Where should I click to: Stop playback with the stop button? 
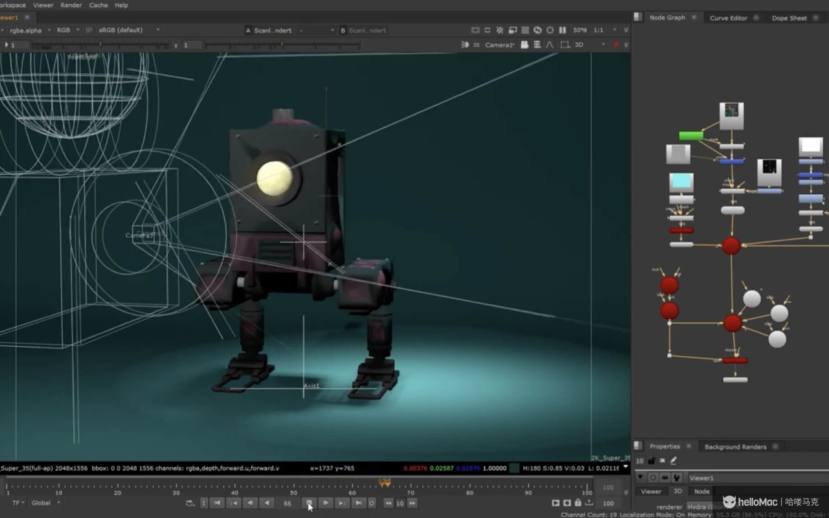pyautogui.click(x=309, y=503)
